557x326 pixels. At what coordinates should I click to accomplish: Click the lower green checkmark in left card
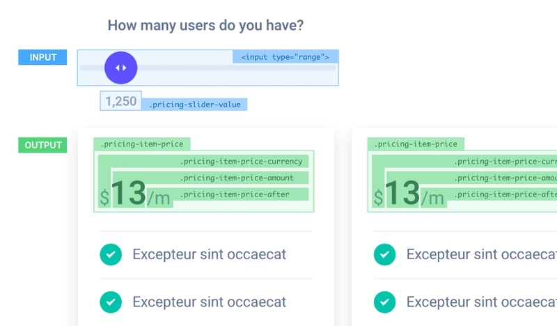(111, 302)
